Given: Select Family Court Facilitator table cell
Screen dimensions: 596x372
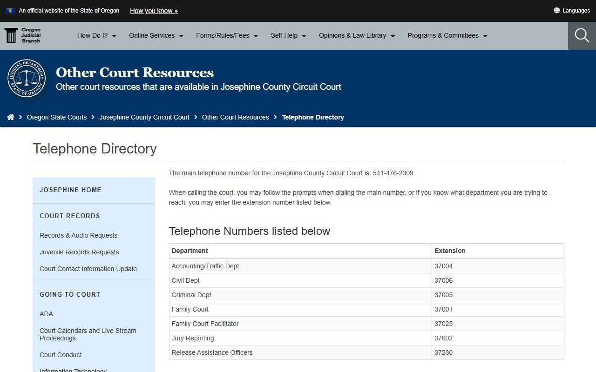Looking at the screenshot, I should tap(300, 324).
